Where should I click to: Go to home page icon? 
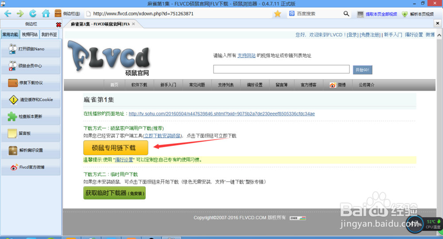tap(46, 13)
